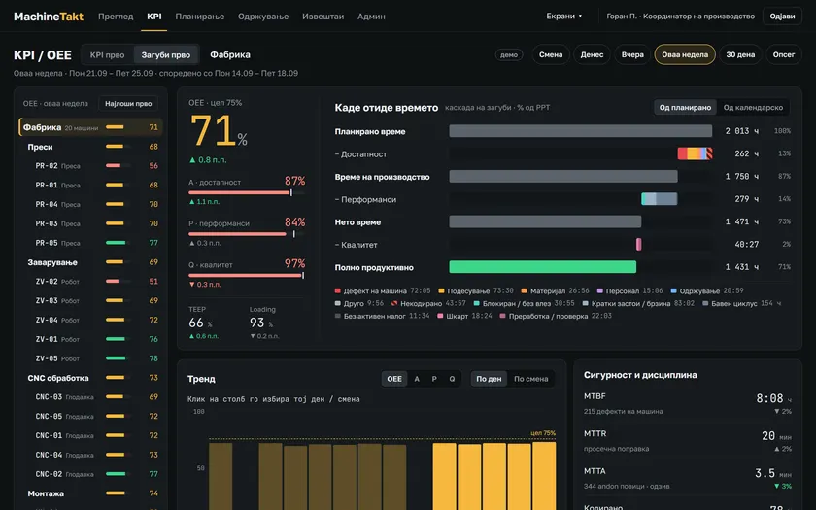This screenshot has width=816, height=510.
Task: Toggle to KPI прво view
Action: [107, 54]
